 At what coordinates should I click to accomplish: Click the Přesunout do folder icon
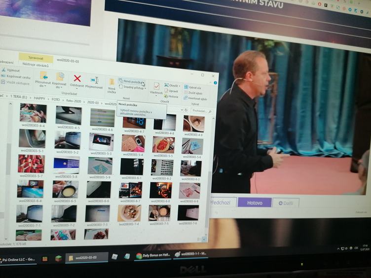click(x=43, y=75)
